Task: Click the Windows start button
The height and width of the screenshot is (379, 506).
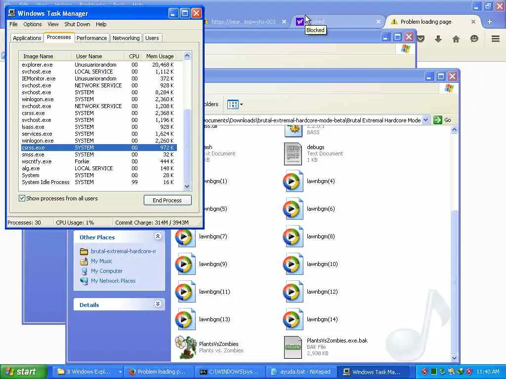Action: 23,372
